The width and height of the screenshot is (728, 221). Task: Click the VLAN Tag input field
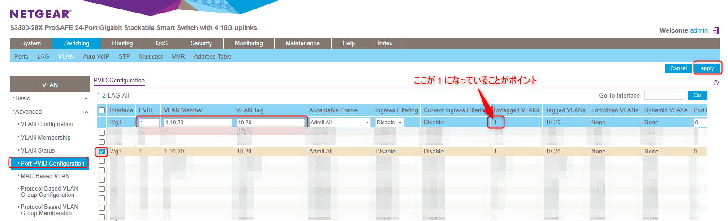pyautogui.click(x=271, y=123)
